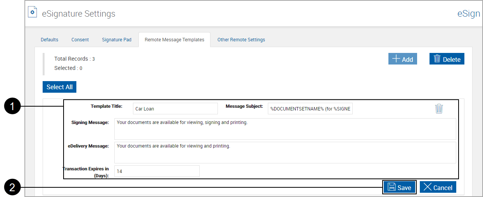Cancel editing the template
The width and height of the screenshot is (483, 197).
[438, 187]
